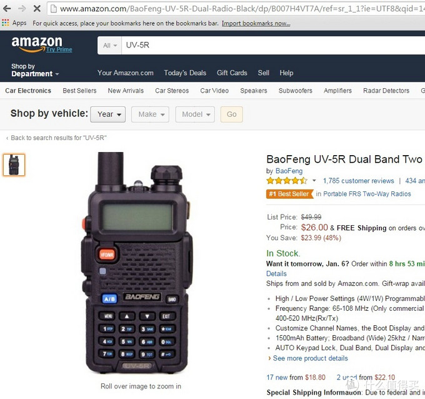The image size is (425, 399).
Task: Expand the rating breakdown arrow beside stars
Action: coord(314,180)
